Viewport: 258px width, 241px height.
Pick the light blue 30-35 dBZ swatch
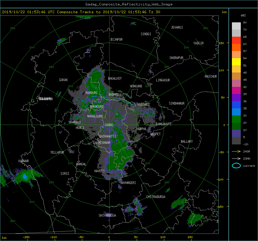click(236, 112)
